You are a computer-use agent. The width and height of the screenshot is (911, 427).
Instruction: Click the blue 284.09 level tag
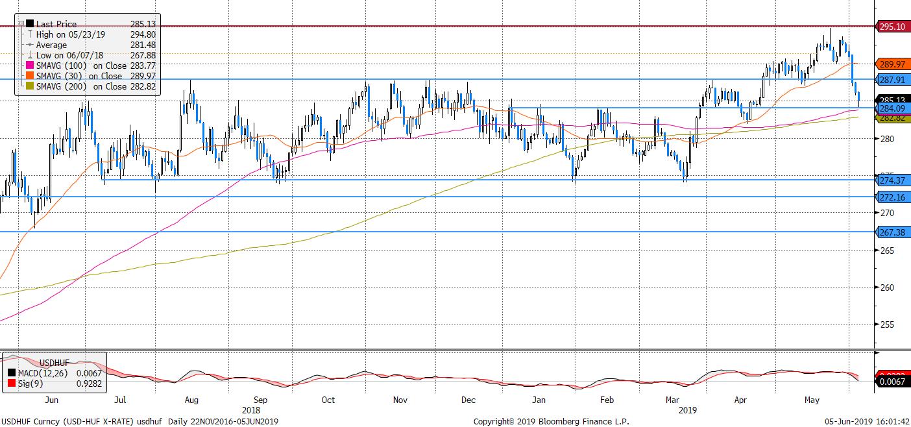pos(892,108)
